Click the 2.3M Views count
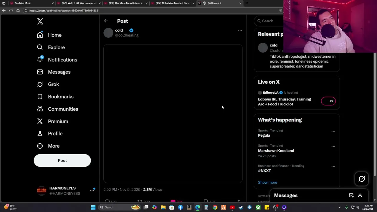 [x=152, y=190]
